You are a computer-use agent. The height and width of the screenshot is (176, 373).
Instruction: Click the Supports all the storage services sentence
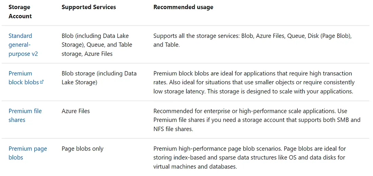coord(252,40)
